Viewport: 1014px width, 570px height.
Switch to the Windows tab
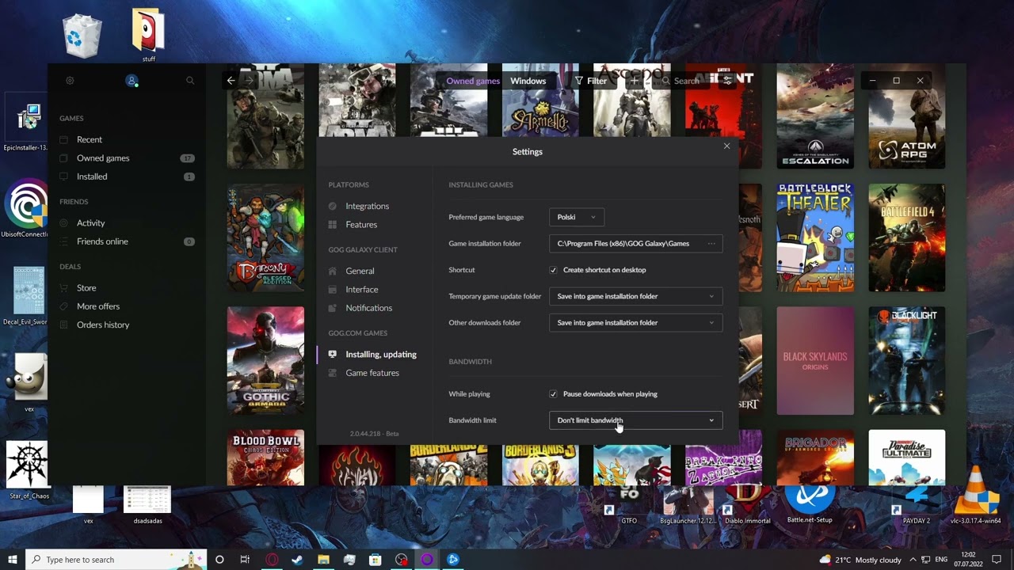pyautogui.click(x=528, y=81)
